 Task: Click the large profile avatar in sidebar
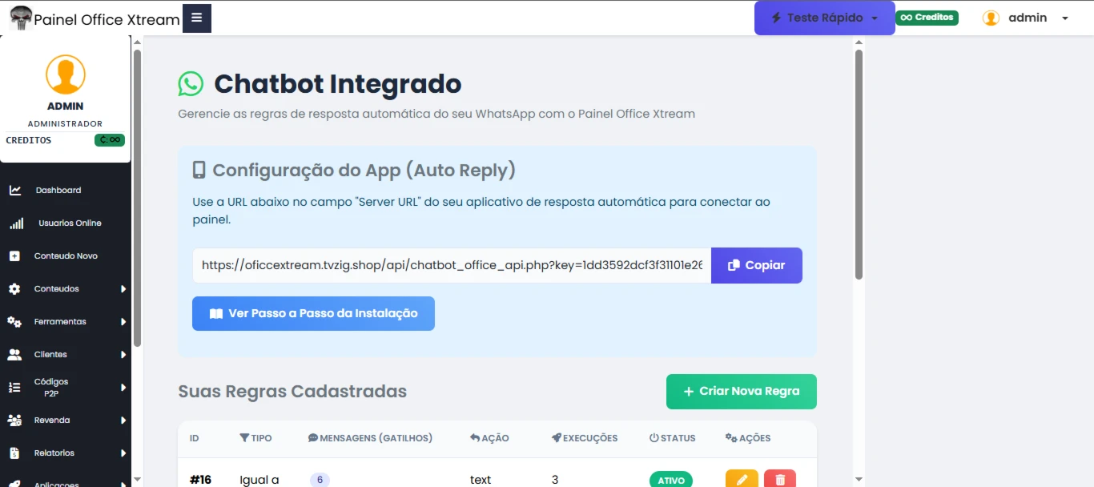click(x=65, y=74)
